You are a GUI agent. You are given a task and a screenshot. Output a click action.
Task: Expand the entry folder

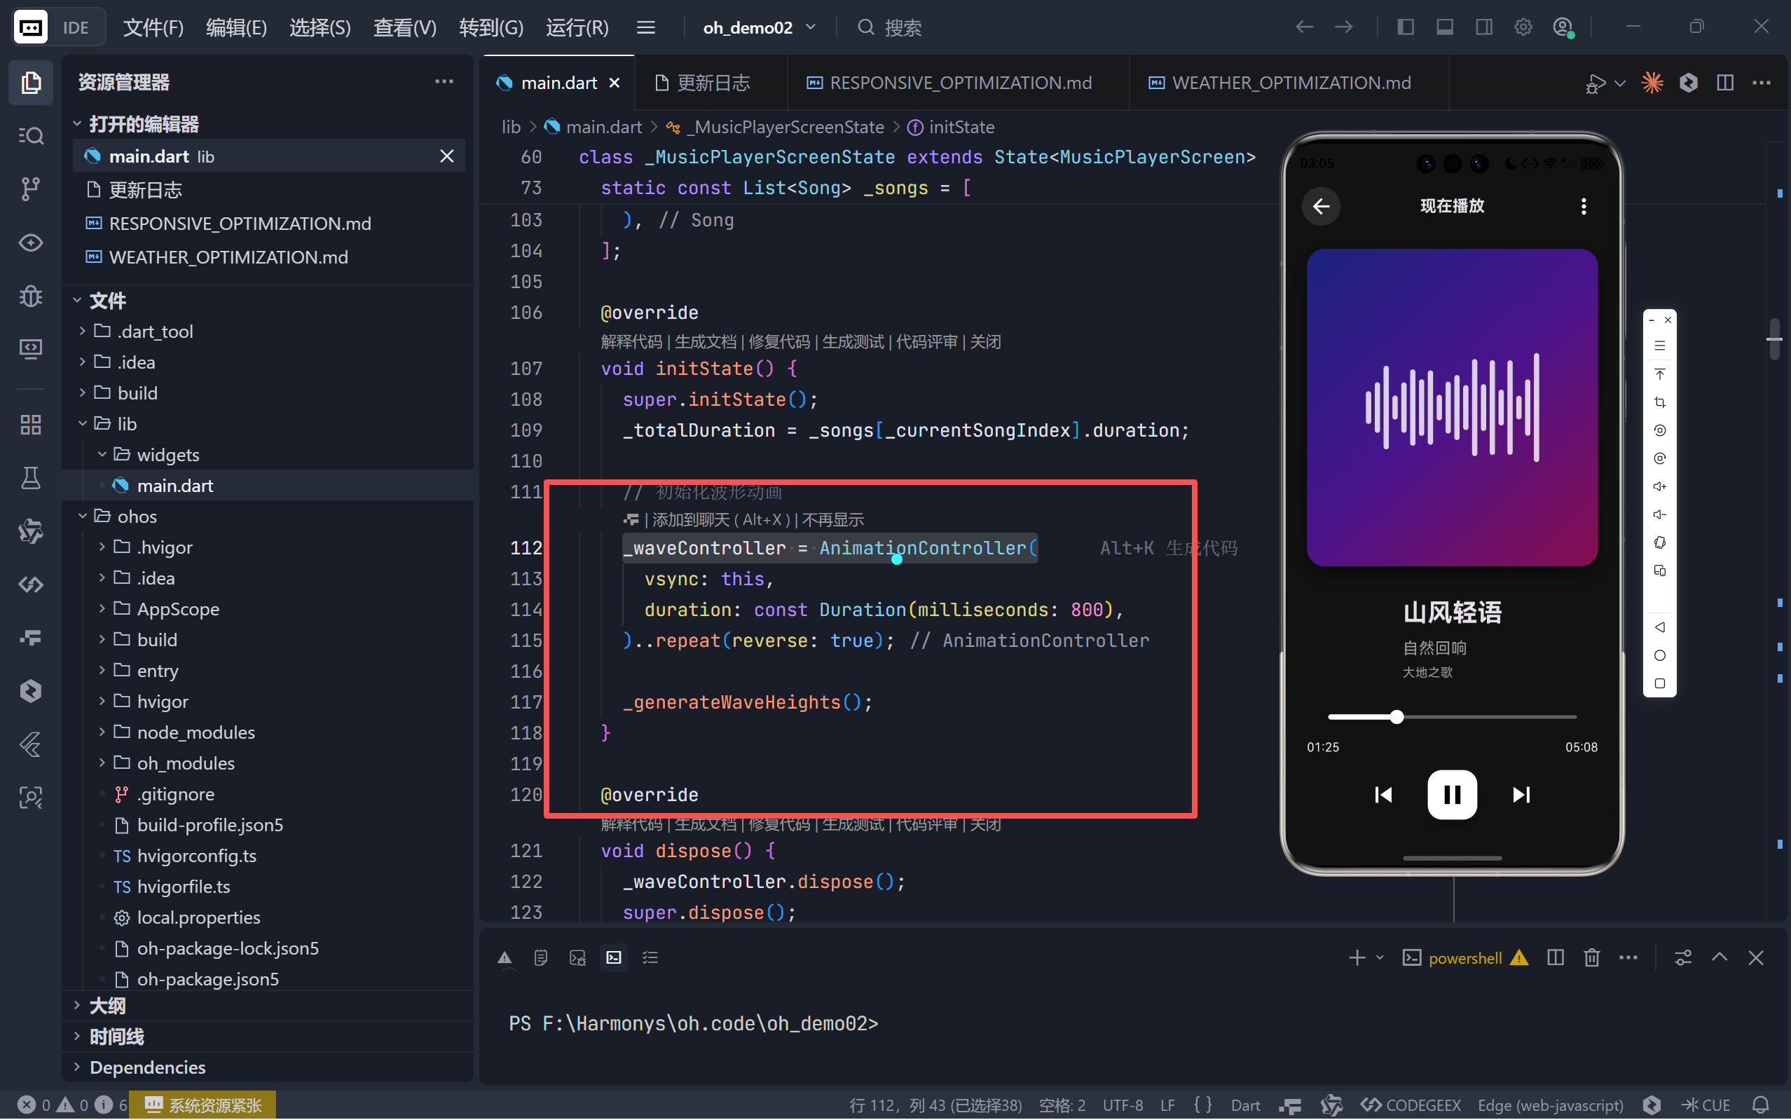click(x=157, y=670)
